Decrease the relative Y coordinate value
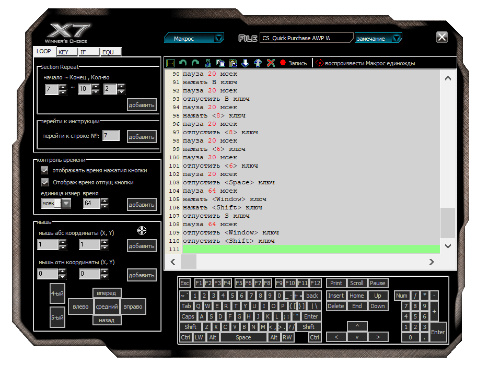 pos(104,276)
